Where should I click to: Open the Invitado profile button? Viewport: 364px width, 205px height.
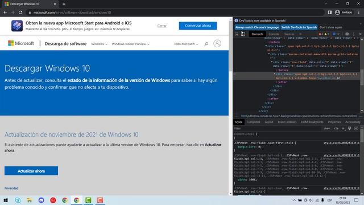point(344,13)
